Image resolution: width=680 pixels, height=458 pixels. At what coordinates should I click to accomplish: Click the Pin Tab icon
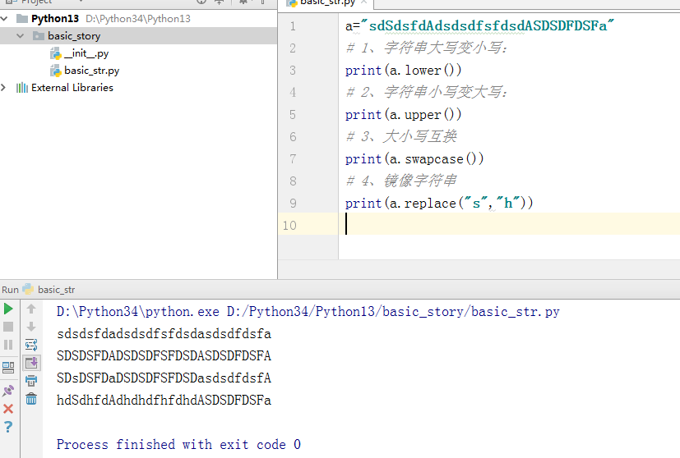(8, 390)
